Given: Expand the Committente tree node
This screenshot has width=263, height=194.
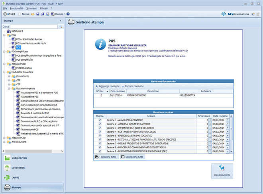Looking at the screenshot, I should (9, 76).
